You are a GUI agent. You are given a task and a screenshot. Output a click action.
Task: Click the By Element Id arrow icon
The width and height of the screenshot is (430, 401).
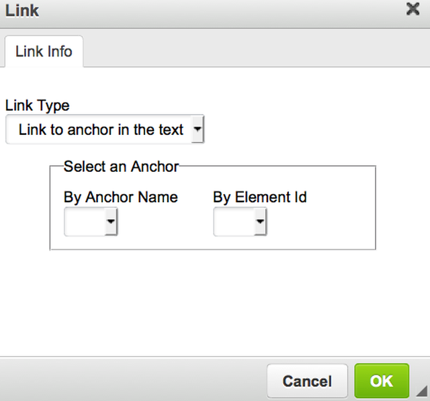[260, 222]
